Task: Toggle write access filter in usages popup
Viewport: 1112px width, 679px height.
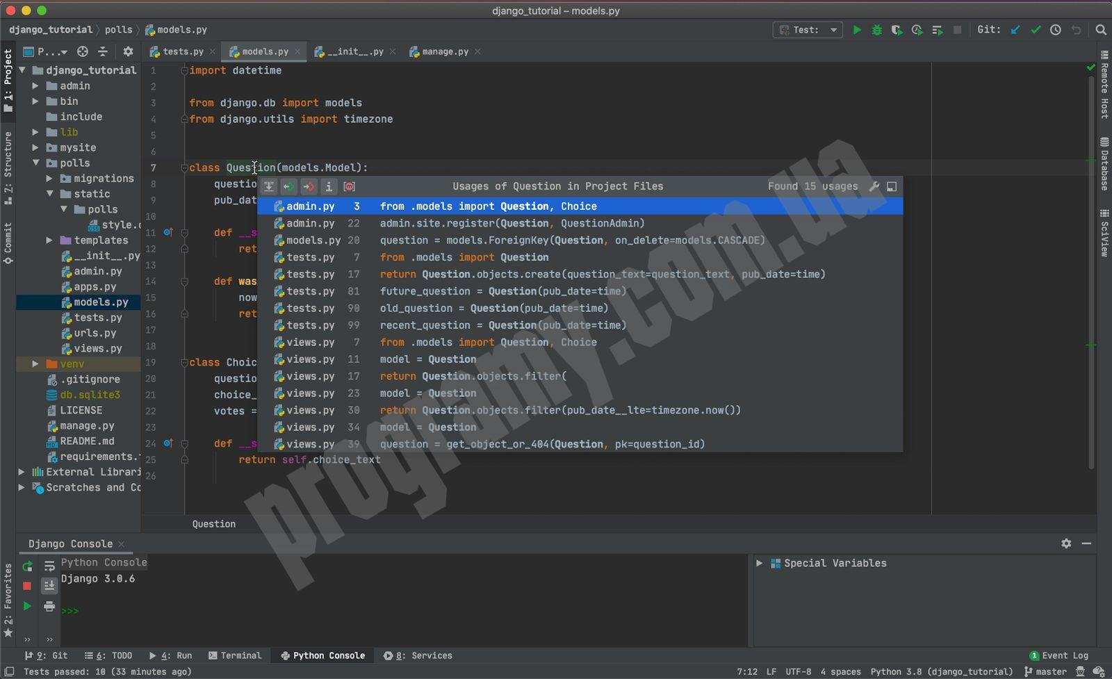Action: click(309, 186)
